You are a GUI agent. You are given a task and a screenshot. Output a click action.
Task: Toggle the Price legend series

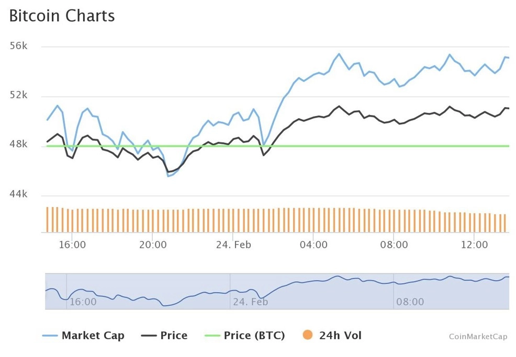click(x=164, y=335)
